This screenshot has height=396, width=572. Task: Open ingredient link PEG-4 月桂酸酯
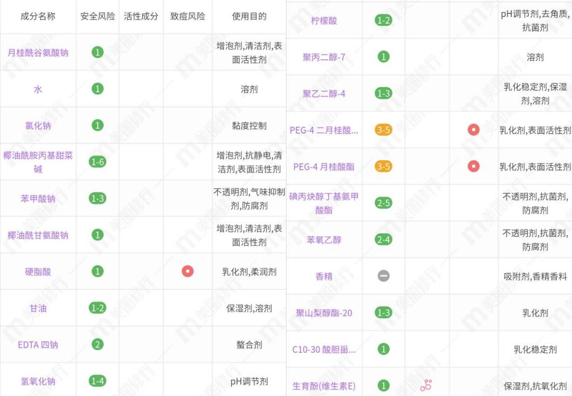[x=324, y=167]
